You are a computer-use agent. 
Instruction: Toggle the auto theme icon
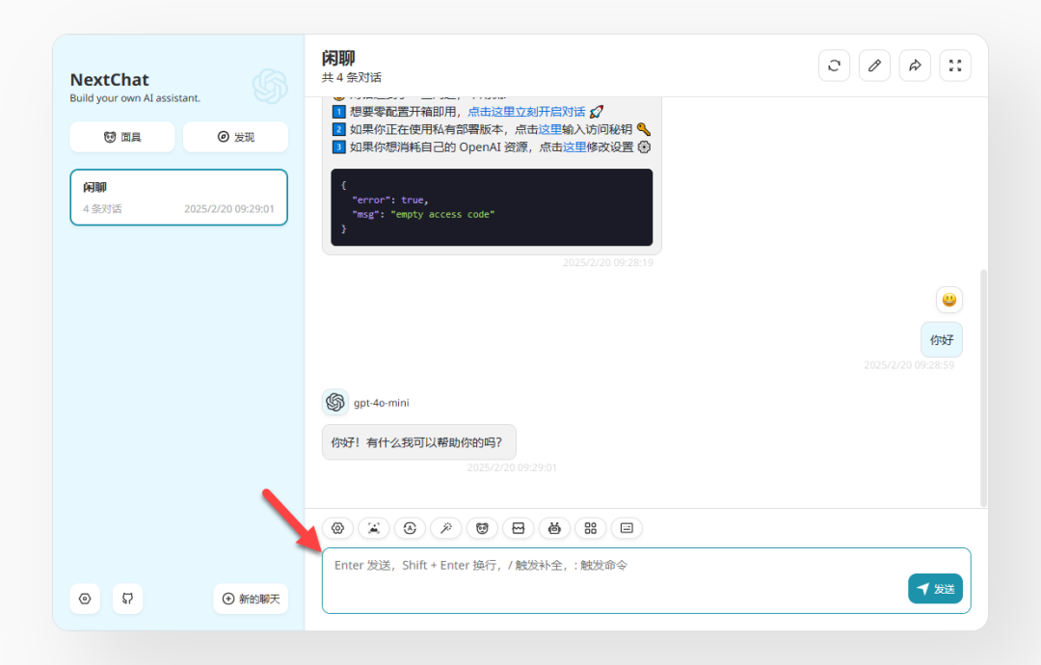point(410,528)
